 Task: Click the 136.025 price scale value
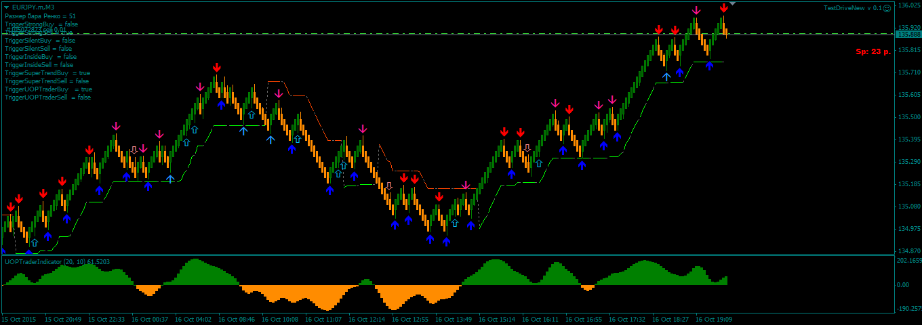point(908,5)
